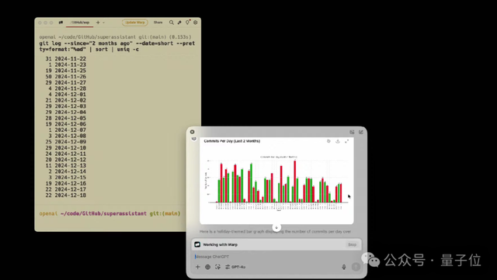
Task: Click the microphone dictation icon
Action: click(x=344, y=267)
